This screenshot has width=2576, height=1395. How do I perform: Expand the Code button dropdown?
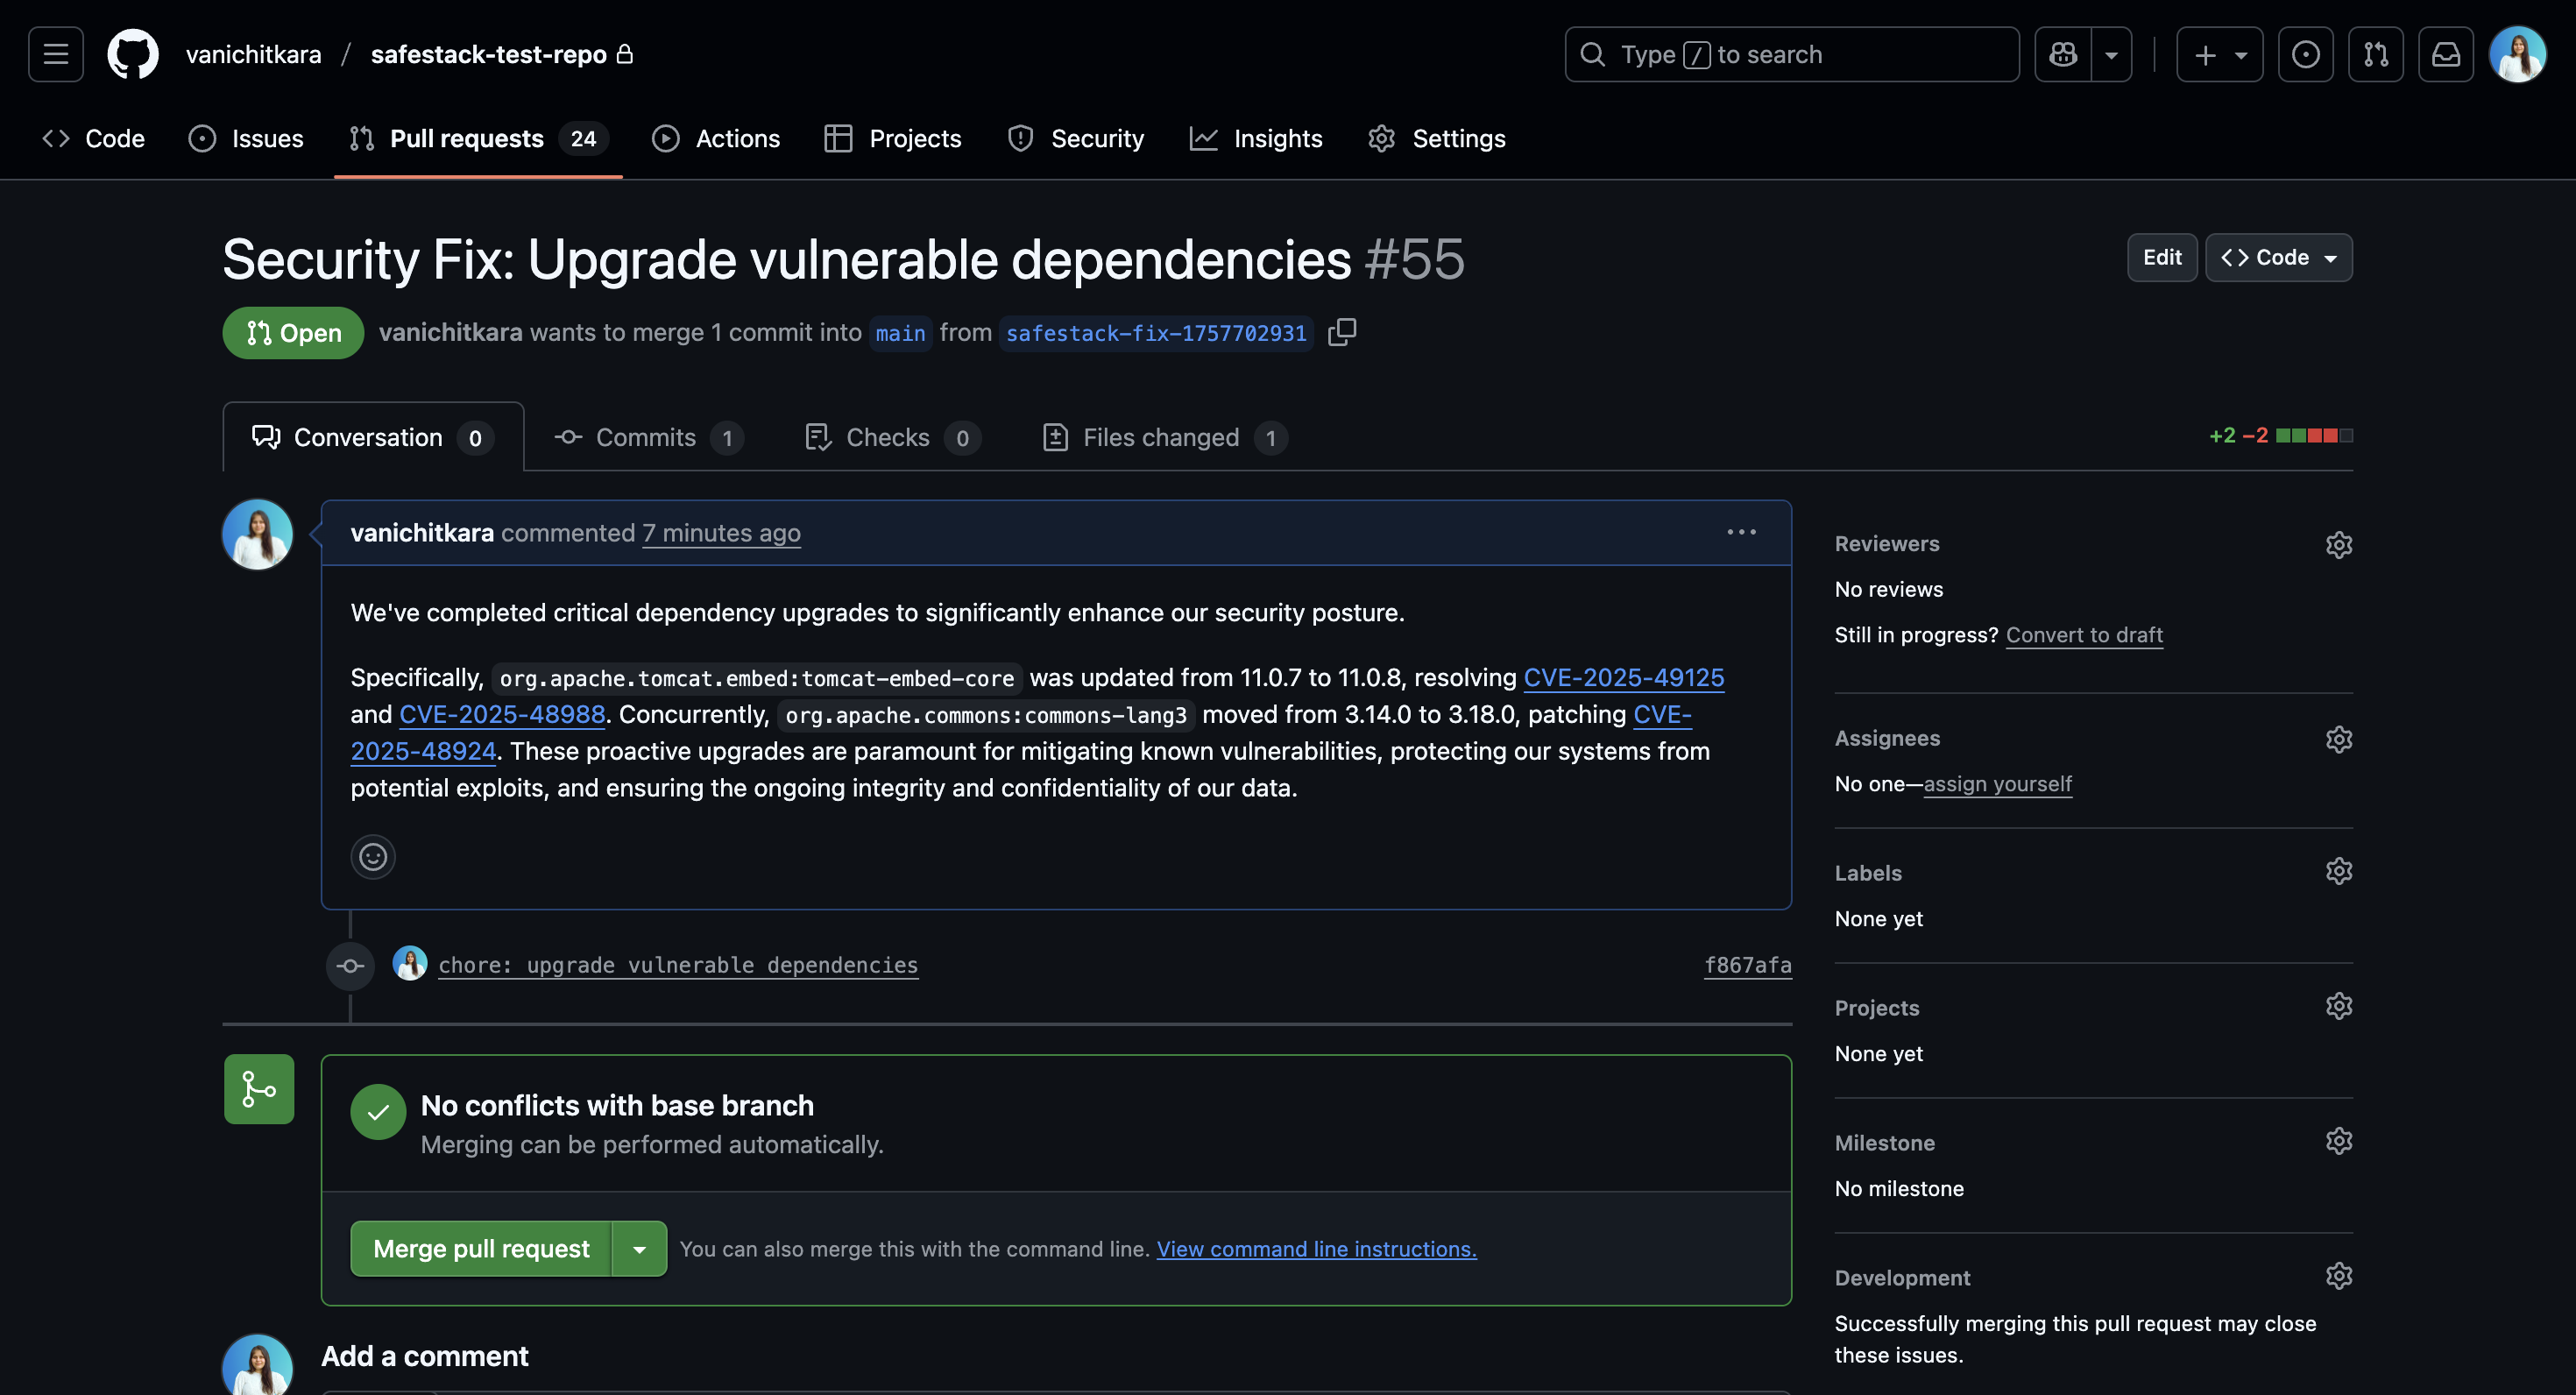[x=2278, y=258]
